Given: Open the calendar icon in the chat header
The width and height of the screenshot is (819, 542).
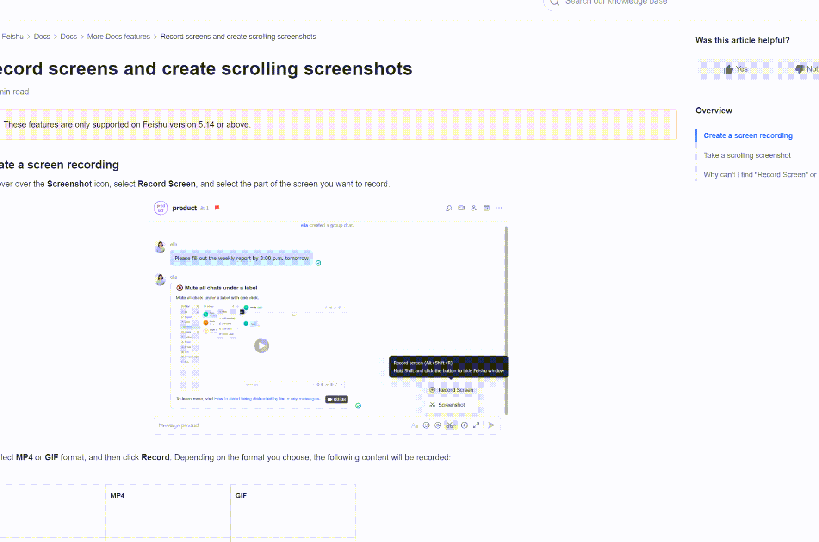Looking at the screenshot, I should pos(486,208).
